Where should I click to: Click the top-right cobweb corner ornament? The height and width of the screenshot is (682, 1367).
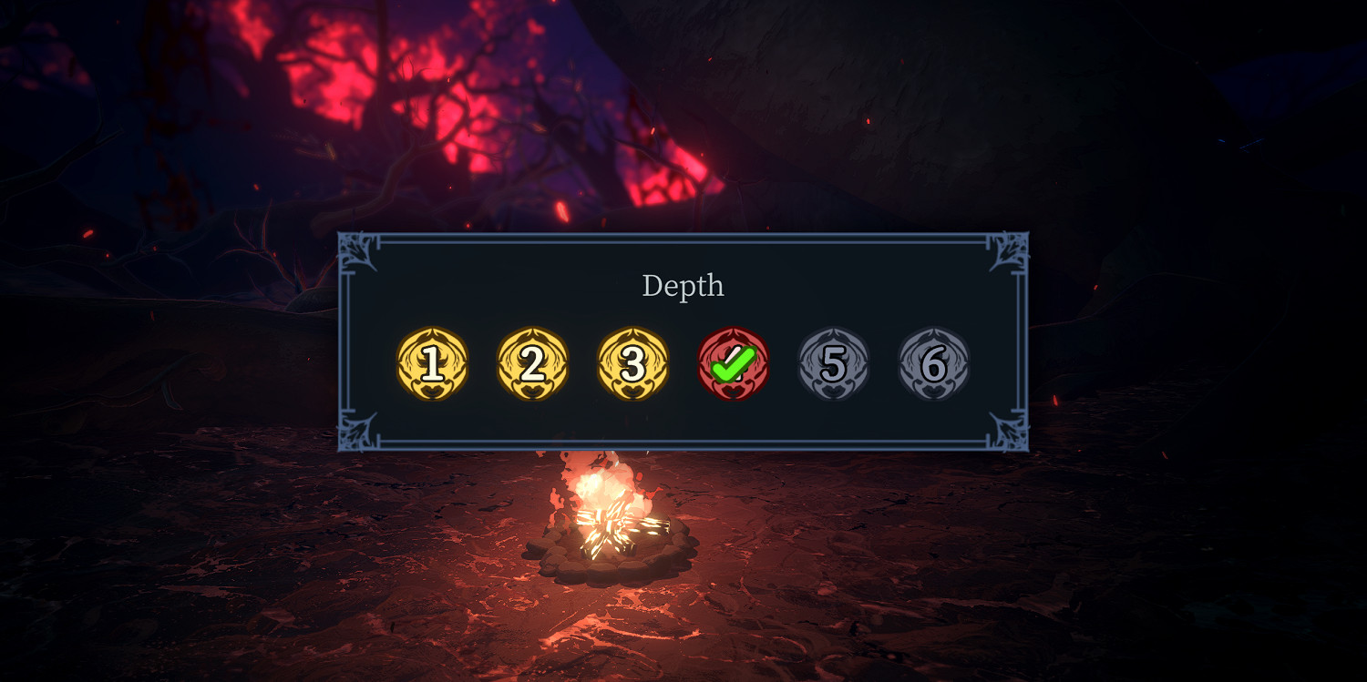coord(1009,251)
